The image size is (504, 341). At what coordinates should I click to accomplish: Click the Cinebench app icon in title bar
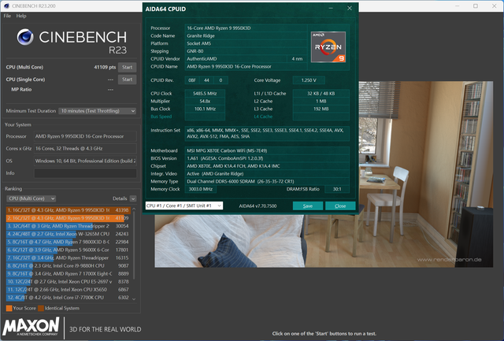point(6,6)
